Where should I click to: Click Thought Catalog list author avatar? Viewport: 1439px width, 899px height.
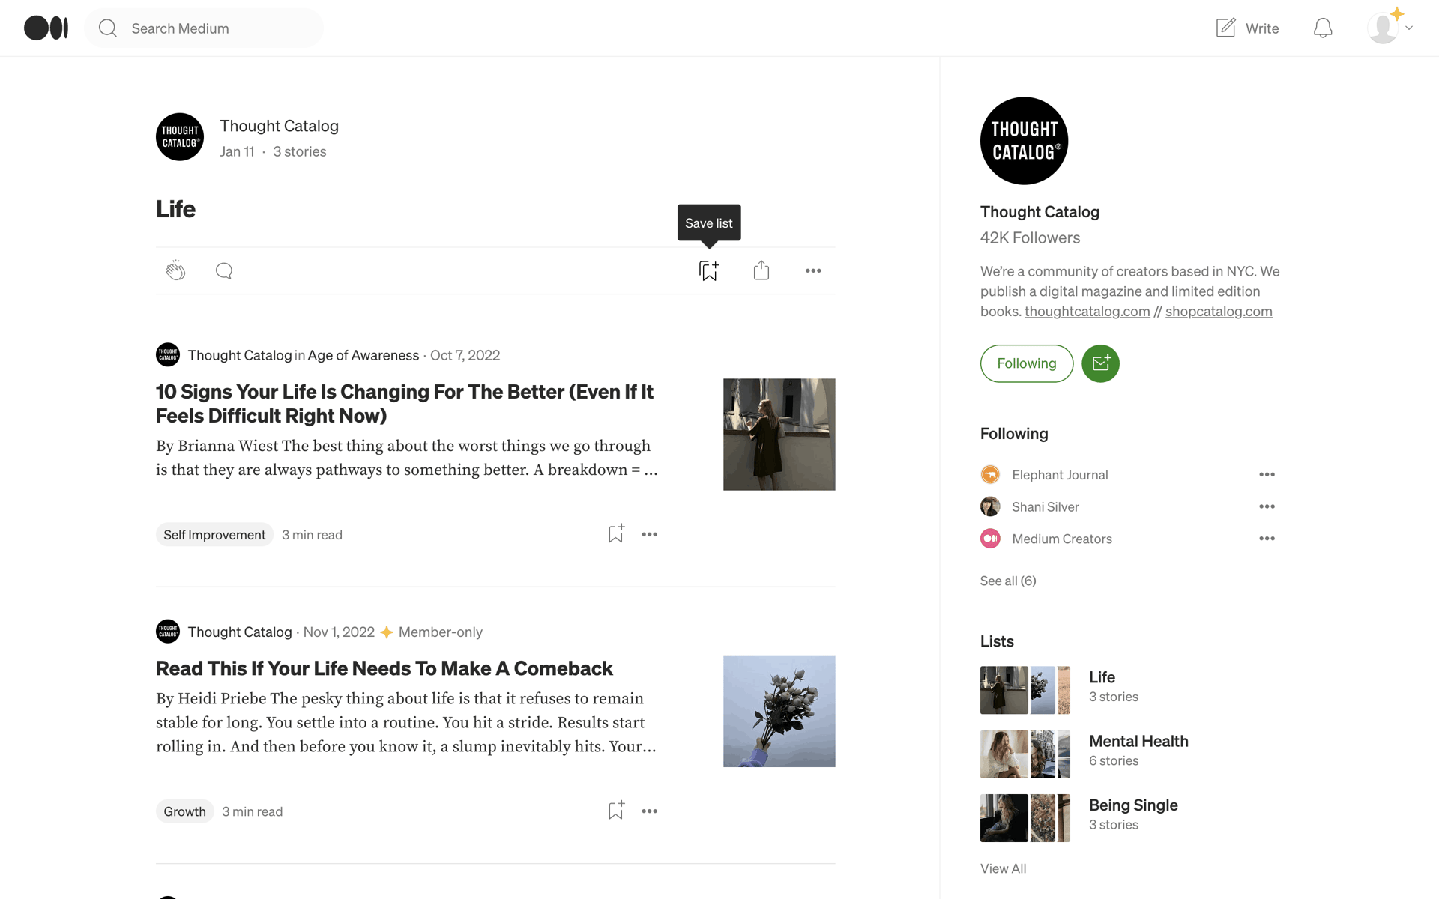pos(180,137)
